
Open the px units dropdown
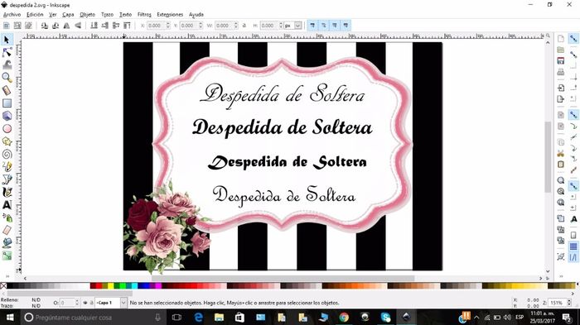[297, 26]
